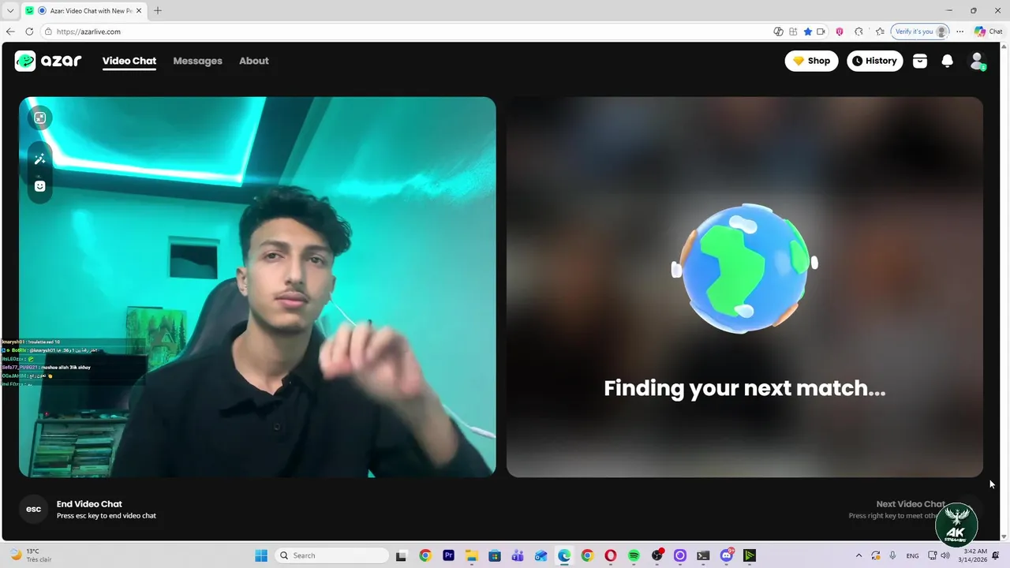
Task: Expand hidden system tray icons
Action: pyautogui.click(x=859, y=555)
